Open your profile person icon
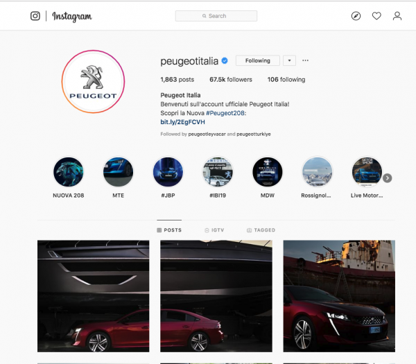The image size is (416, 364). pos(397,16)
